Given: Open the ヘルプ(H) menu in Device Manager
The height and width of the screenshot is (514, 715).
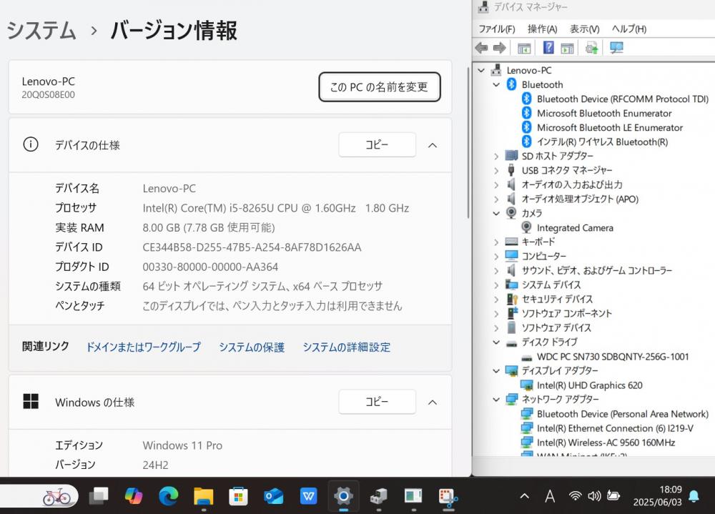Looking at the screenshot, I should (628, 29).
